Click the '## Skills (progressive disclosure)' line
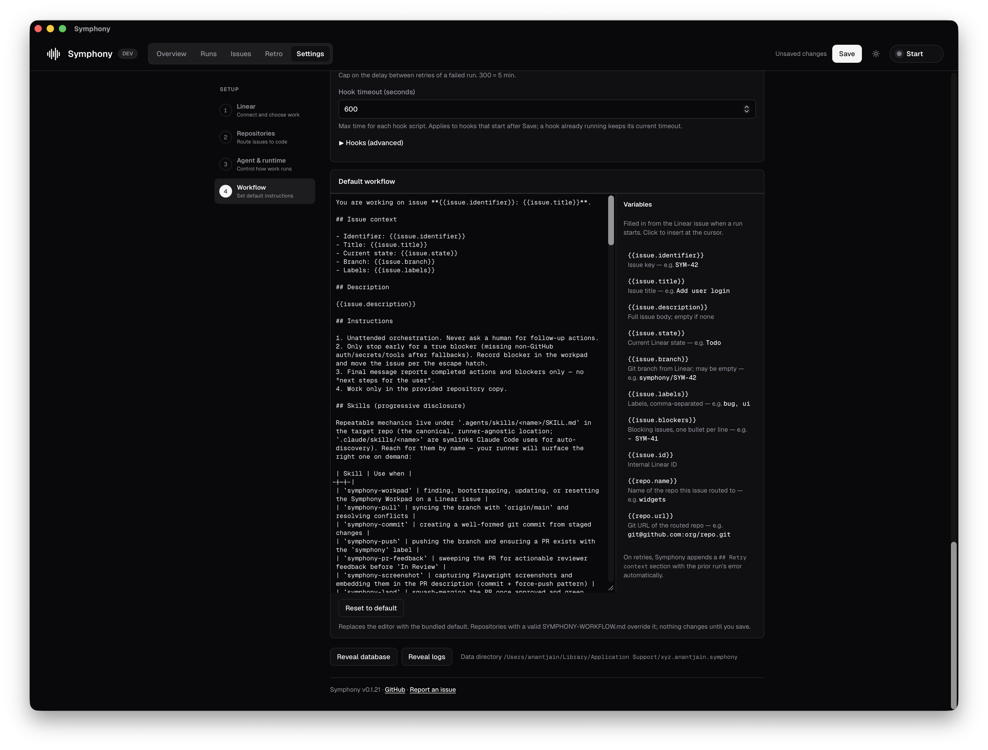The image size is (988, 750). (x=401, y=406)
